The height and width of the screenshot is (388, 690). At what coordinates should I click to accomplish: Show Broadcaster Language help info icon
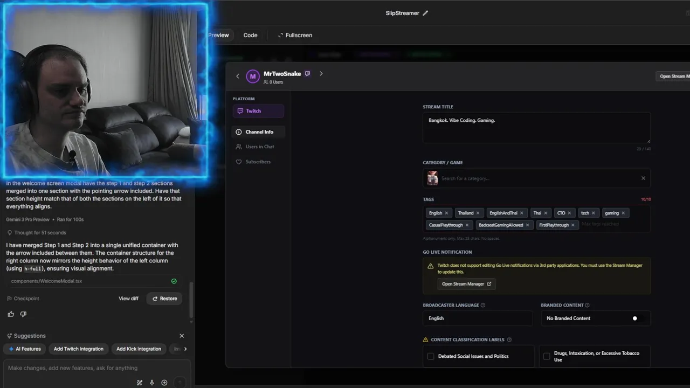(483, 305)
